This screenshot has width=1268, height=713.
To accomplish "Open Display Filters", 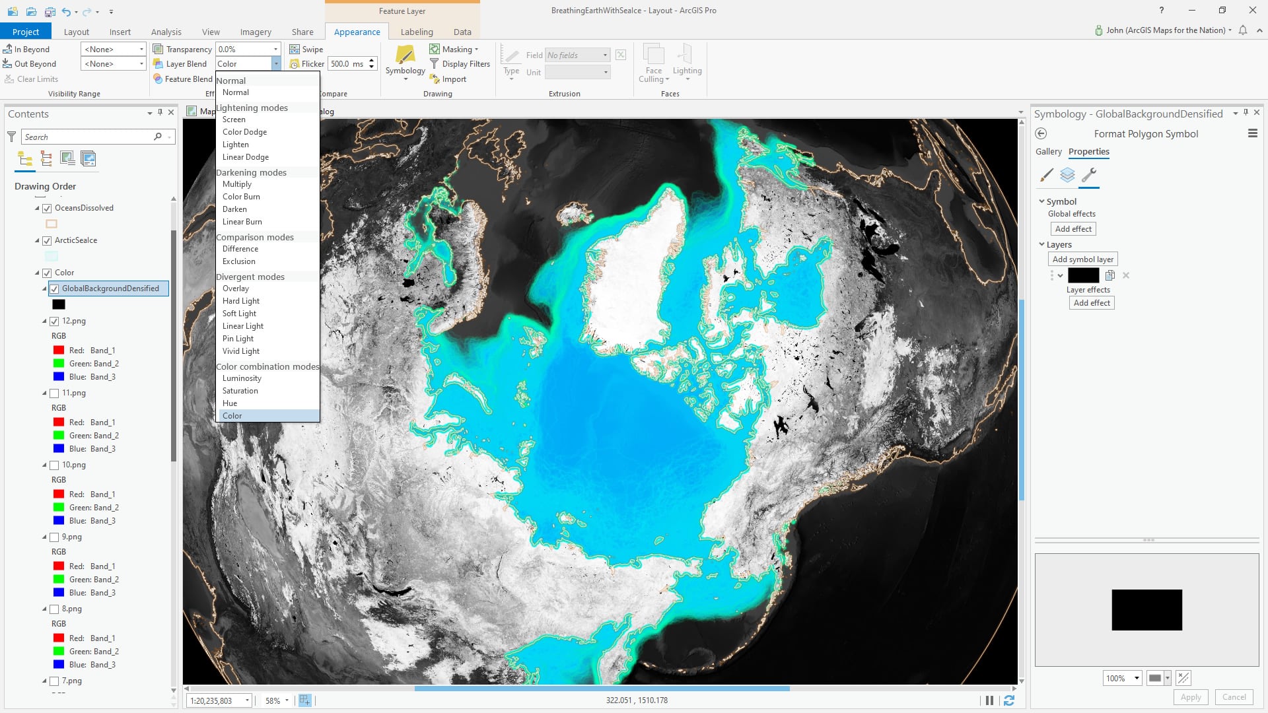I will click(460, 64).
